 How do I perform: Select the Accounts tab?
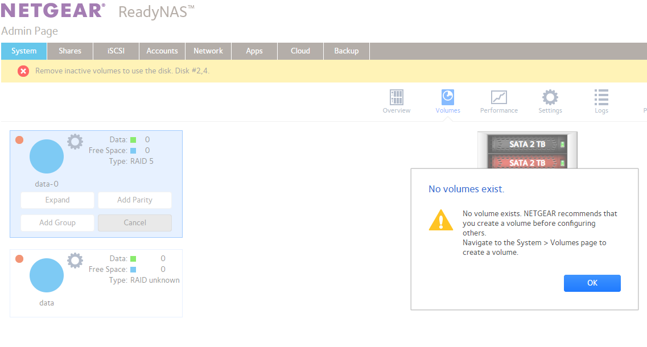coord(162,51)
